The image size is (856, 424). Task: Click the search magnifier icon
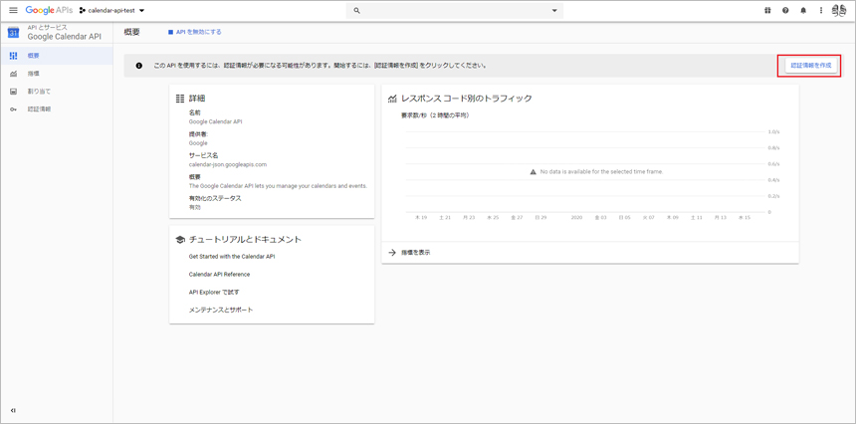pyautogui.click(x=357, y=10)
